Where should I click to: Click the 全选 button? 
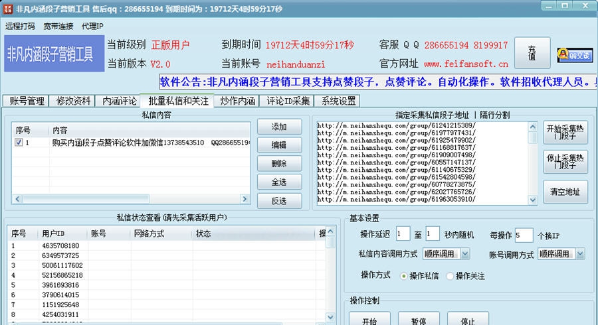click(279, 182)
